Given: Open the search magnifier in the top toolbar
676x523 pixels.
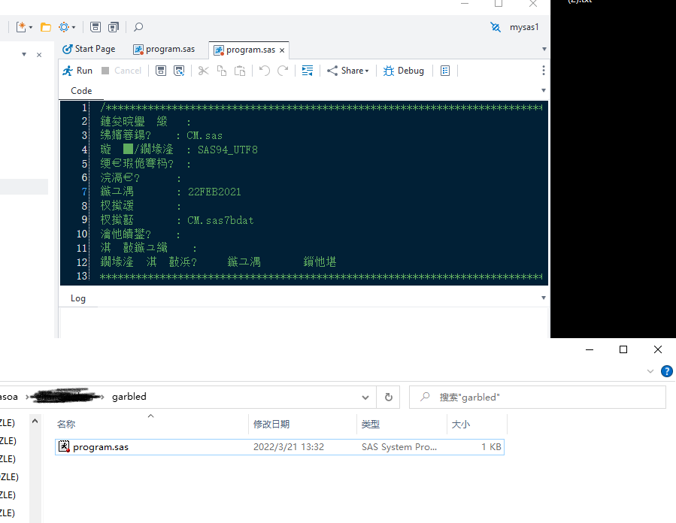Looking at the screenshot, I should click(x=138, y=26).
